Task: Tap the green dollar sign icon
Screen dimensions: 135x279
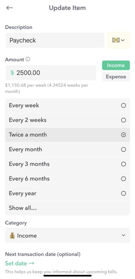Action: [x=12, y=72]
